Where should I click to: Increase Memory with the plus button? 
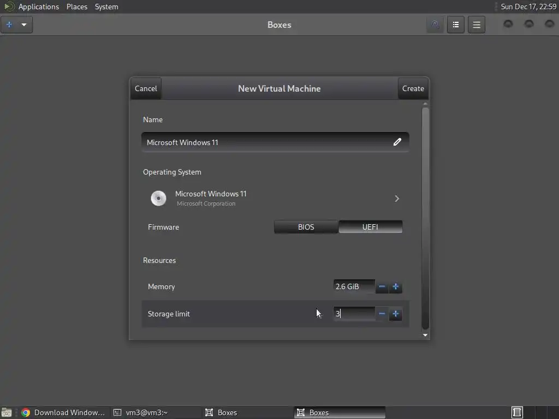pyautogui.click(x=395, y=287)
